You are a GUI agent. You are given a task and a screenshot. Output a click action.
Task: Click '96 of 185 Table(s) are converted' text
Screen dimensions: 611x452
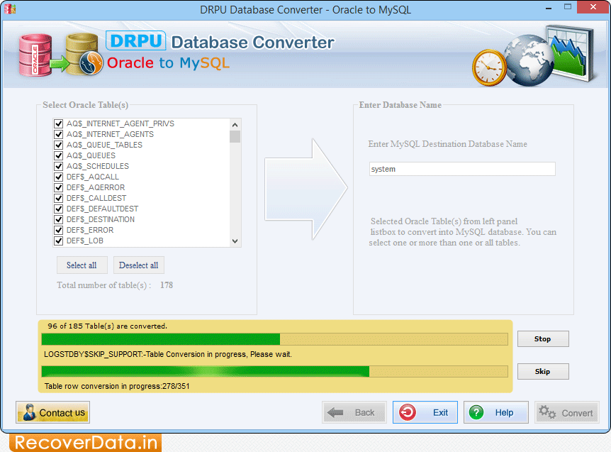[107, 326]
